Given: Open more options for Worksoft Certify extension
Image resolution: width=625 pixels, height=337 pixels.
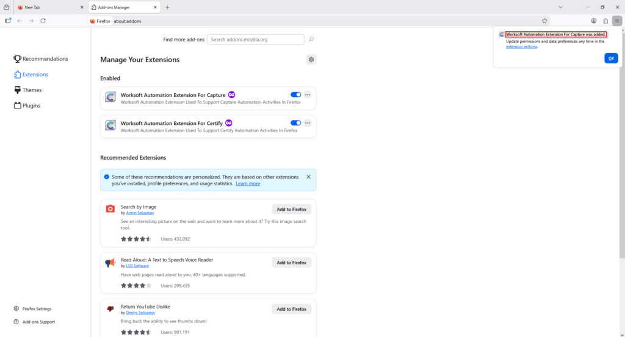Looking at the screenshot, I should 308,123.
